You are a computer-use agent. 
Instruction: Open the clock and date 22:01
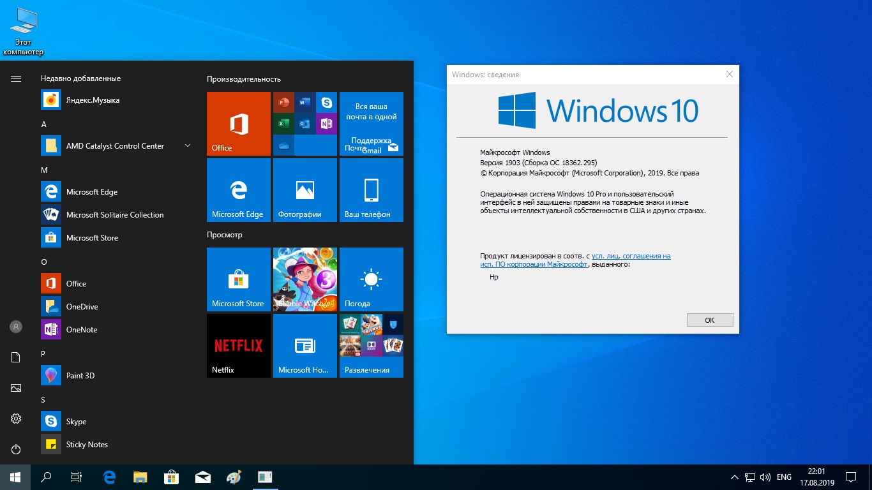point(816,477)
